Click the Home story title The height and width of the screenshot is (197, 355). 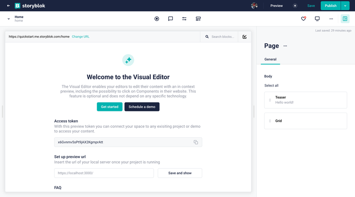click(19, 17)
